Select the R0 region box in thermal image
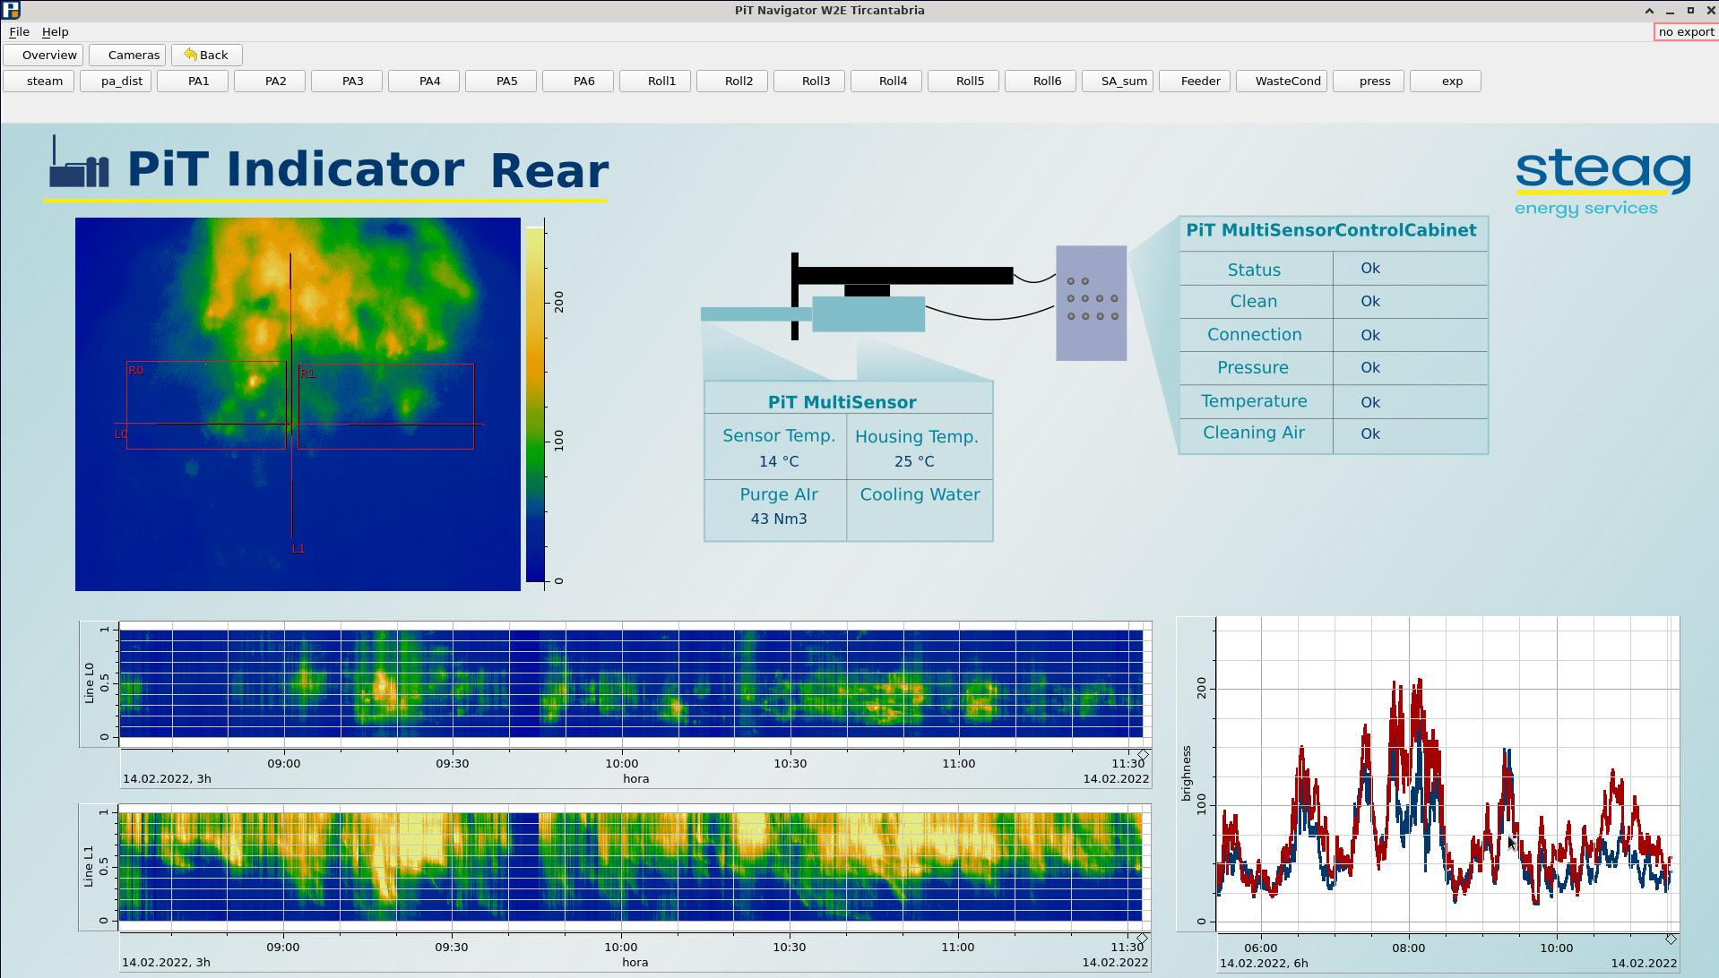The image size is (1719, 978). pos(205,405)
